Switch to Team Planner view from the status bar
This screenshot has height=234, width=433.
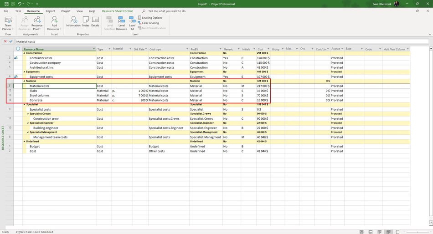[379, 232]
